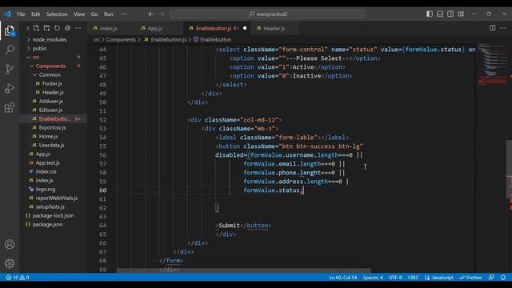Open the Accounts menu icon
This screenshot has width=512, height=288.
click(x=10, y=244)
